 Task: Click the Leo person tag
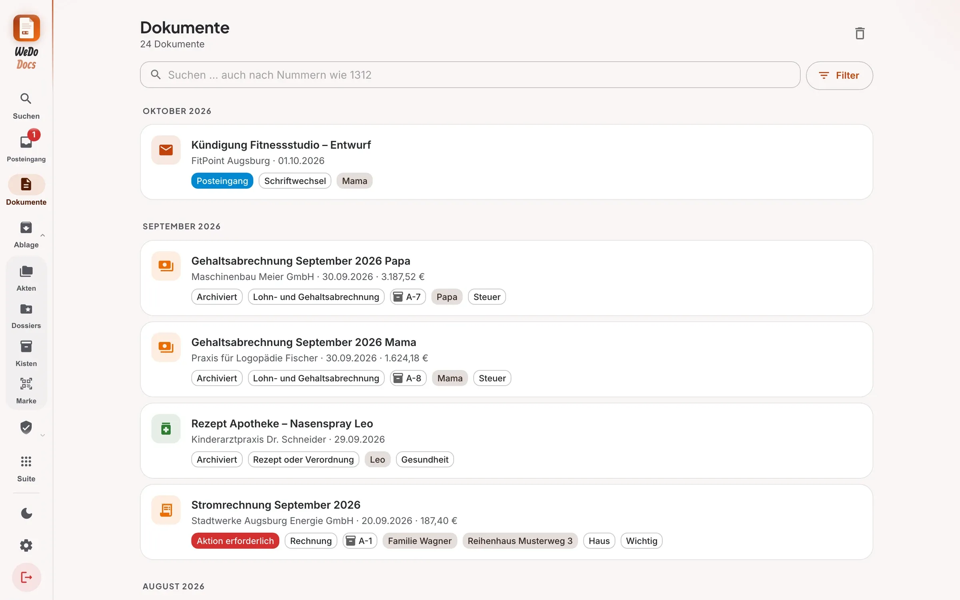(377, 459)
